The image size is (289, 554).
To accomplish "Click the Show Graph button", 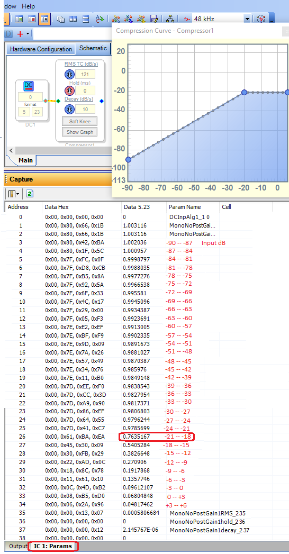I will [79, 132].
